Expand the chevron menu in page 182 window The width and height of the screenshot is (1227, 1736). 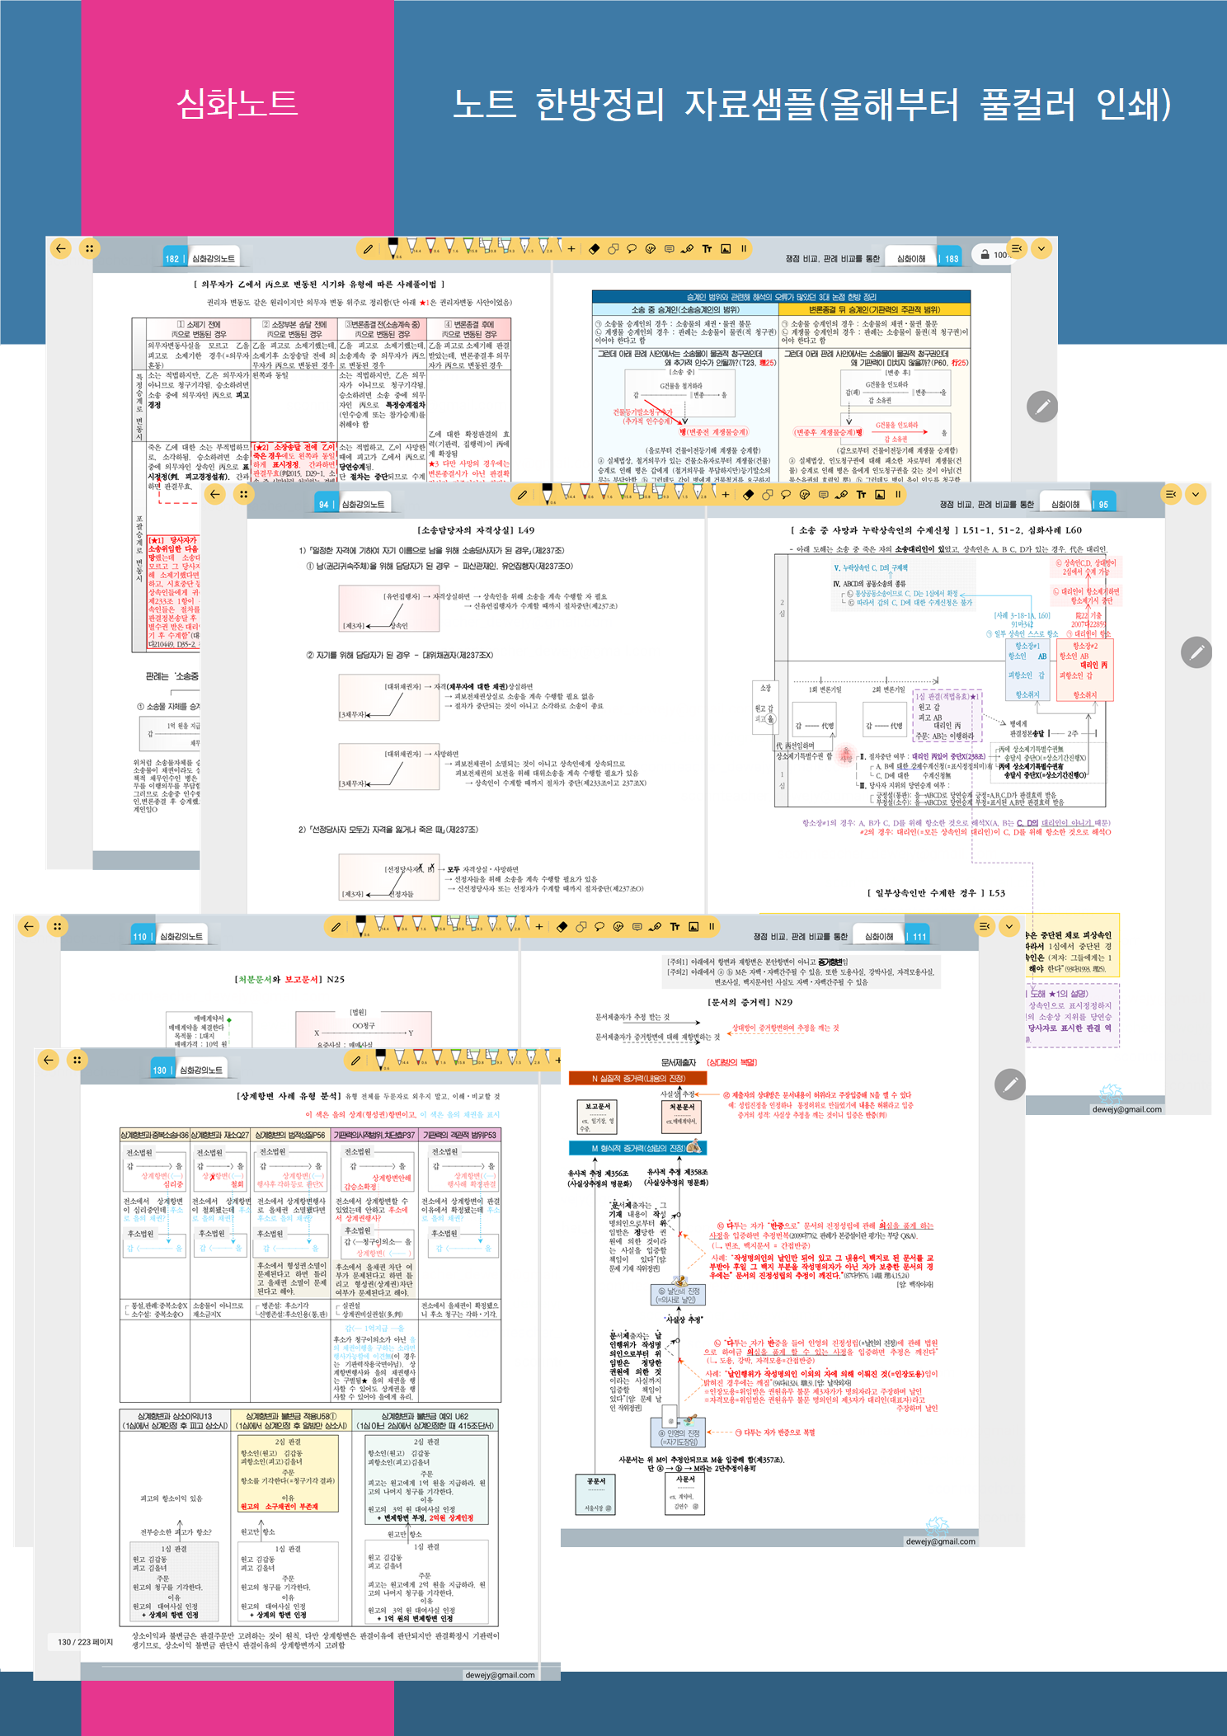(x=1041, y=248)
